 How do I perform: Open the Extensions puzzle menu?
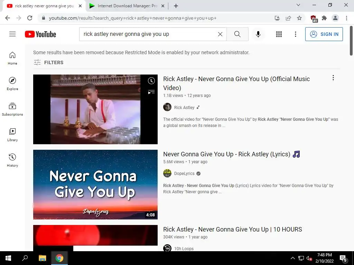(x=324, y=18)
